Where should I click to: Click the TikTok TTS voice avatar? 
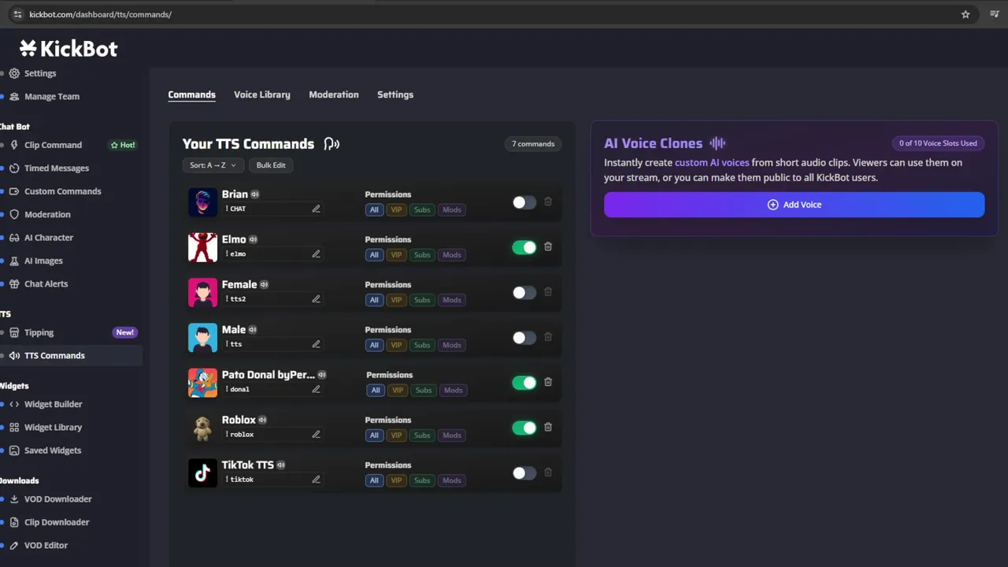202,472
